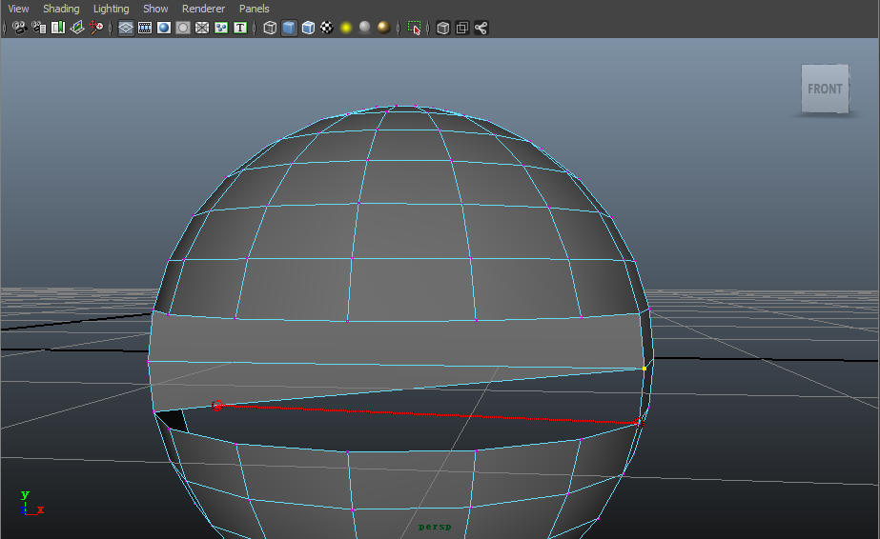Toggle the Safe Action overlay
880x539 pixels.
(x=221, y=28)
